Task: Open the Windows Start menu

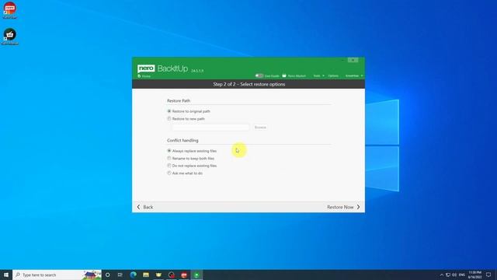Action: click(x=6, y=275)
